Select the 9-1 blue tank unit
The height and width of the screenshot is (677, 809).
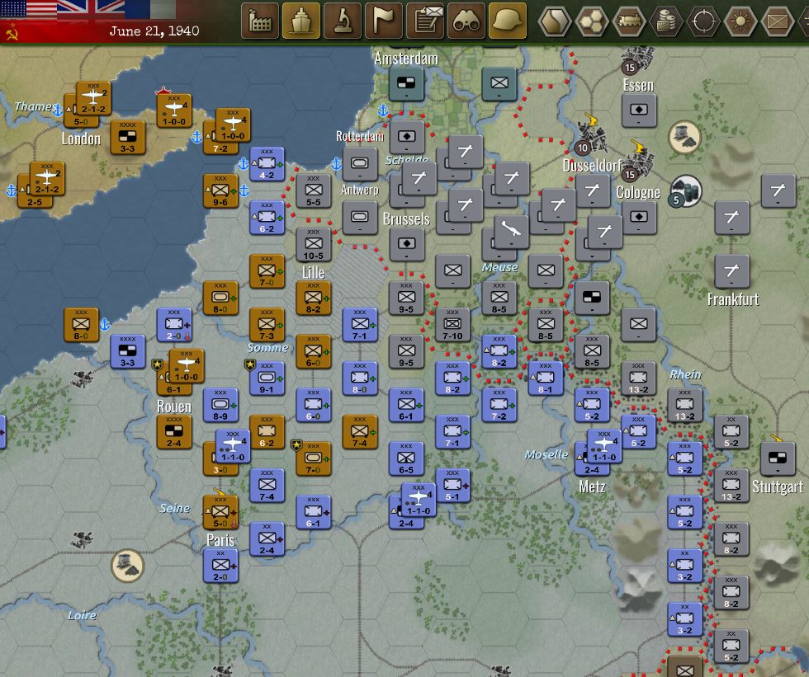point(267,379)
